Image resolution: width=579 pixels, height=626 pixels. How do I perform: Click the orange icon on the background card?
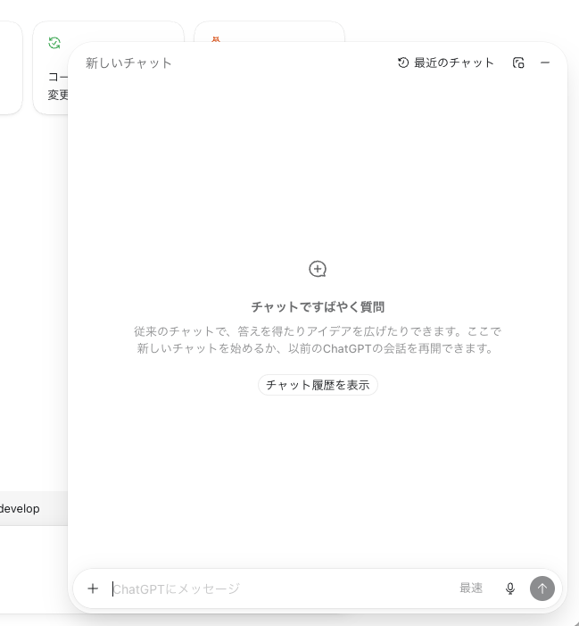click(216, 38)
